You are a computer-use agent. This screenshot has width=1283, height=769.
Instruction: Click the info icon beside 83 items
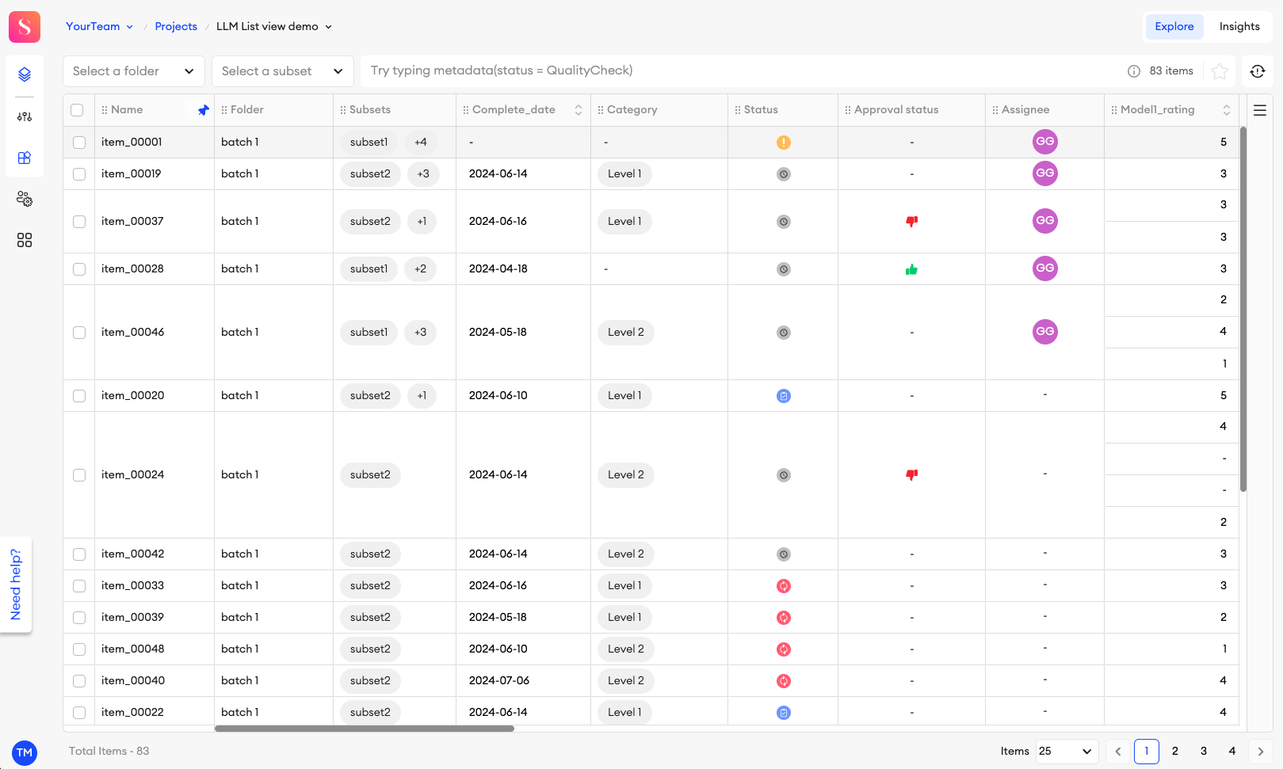(1134, 71)
